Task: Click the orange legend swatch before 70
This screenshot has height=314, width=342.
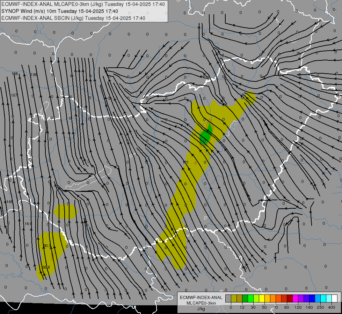Action: [x=273, y=298]
